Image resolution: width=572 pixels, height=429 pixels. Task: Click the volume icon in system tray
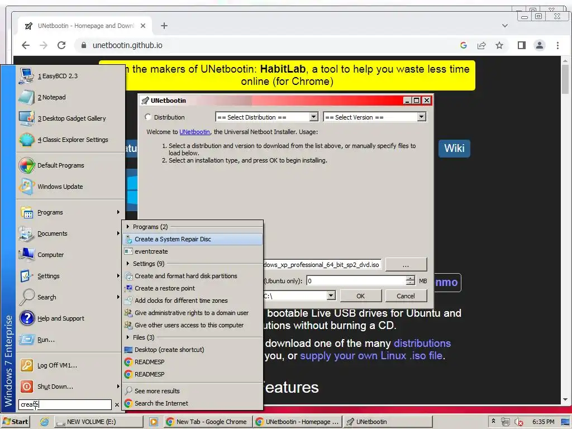[x=518, y=422]
